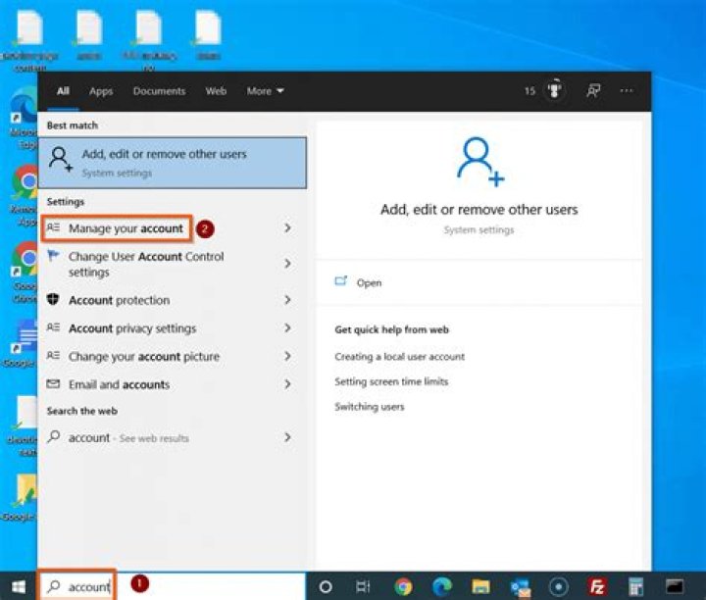Open File Explorer in the taskbar

[480, 586]
